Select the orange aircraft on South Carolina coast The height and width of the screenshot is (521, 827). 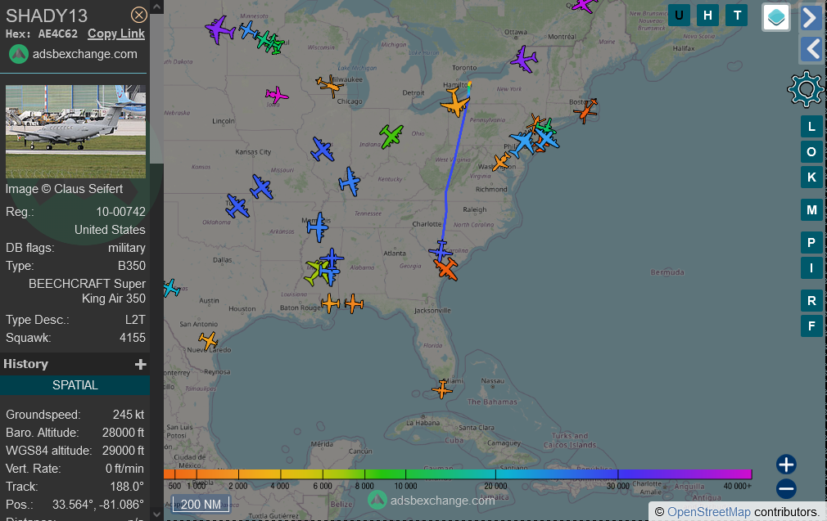point(446,269)
